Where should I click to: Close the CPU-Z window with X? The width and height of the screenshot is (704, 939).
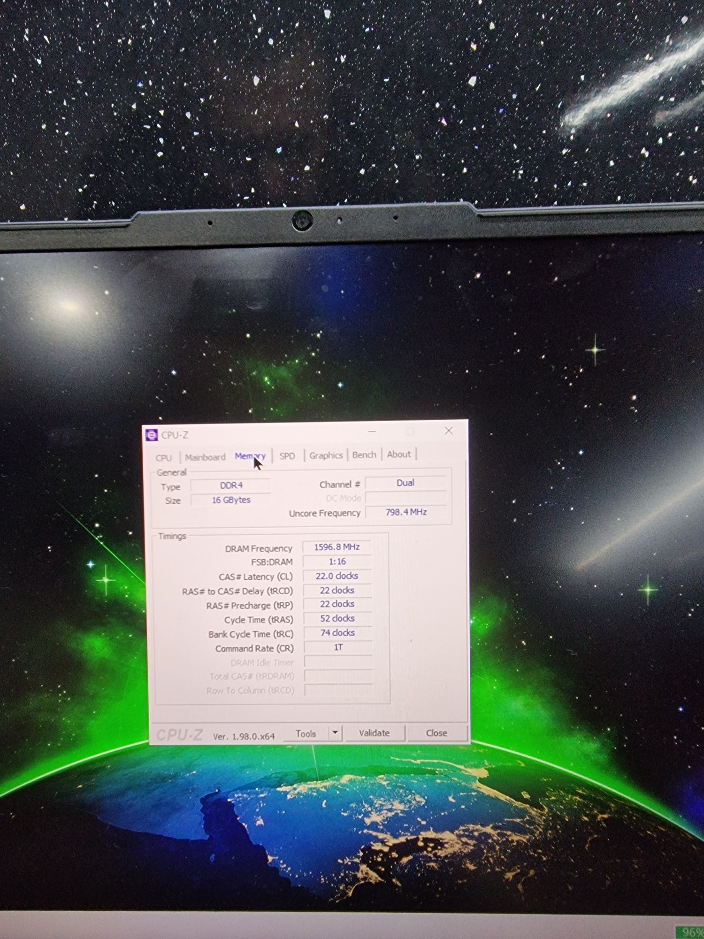click(x=449, y=431)
